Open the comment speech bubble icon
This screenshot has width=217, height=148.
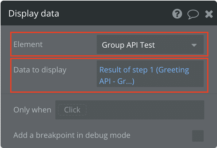pyautogui.click(x=193, y=14)
